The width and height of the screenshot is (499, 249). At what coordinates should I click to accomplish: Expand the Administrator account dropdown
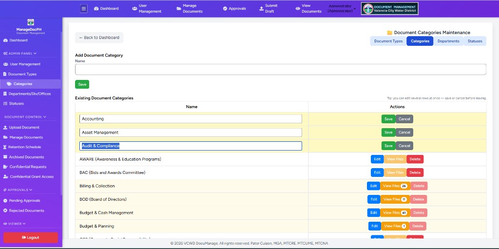(342, 9)
